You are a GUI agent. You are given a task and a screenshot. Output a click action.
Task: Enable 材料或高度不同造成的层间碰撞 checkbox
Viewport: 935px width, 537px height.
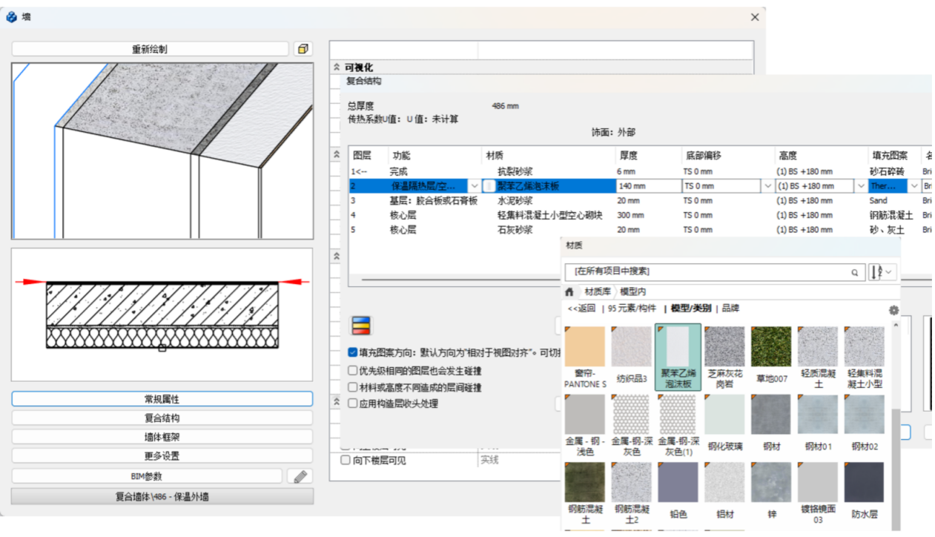(353, 387)
